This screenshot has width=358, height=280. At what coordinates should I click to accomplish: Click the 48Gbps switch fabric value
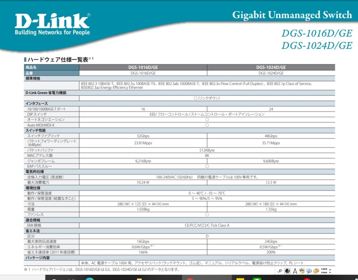coord(271,136)
